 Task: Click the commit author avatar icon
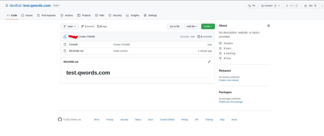pos(65,36)
